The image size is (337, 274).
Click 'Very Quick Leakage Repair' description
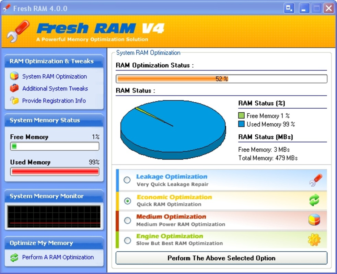click(173, 184)
